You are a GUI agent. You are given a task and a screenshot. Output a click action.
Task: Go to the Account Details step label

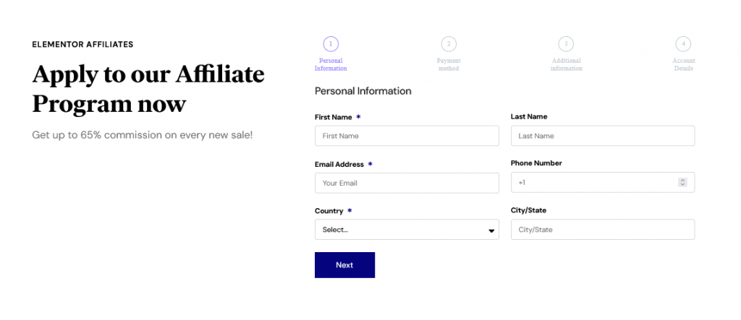[x=683, y=64]
